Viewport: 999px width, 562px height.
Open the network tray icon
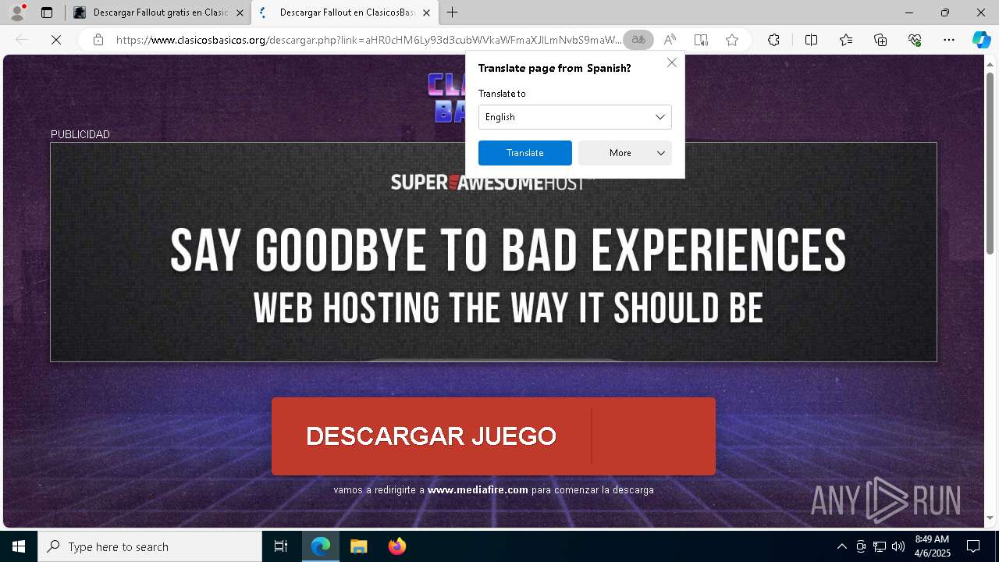click(880, 546)
